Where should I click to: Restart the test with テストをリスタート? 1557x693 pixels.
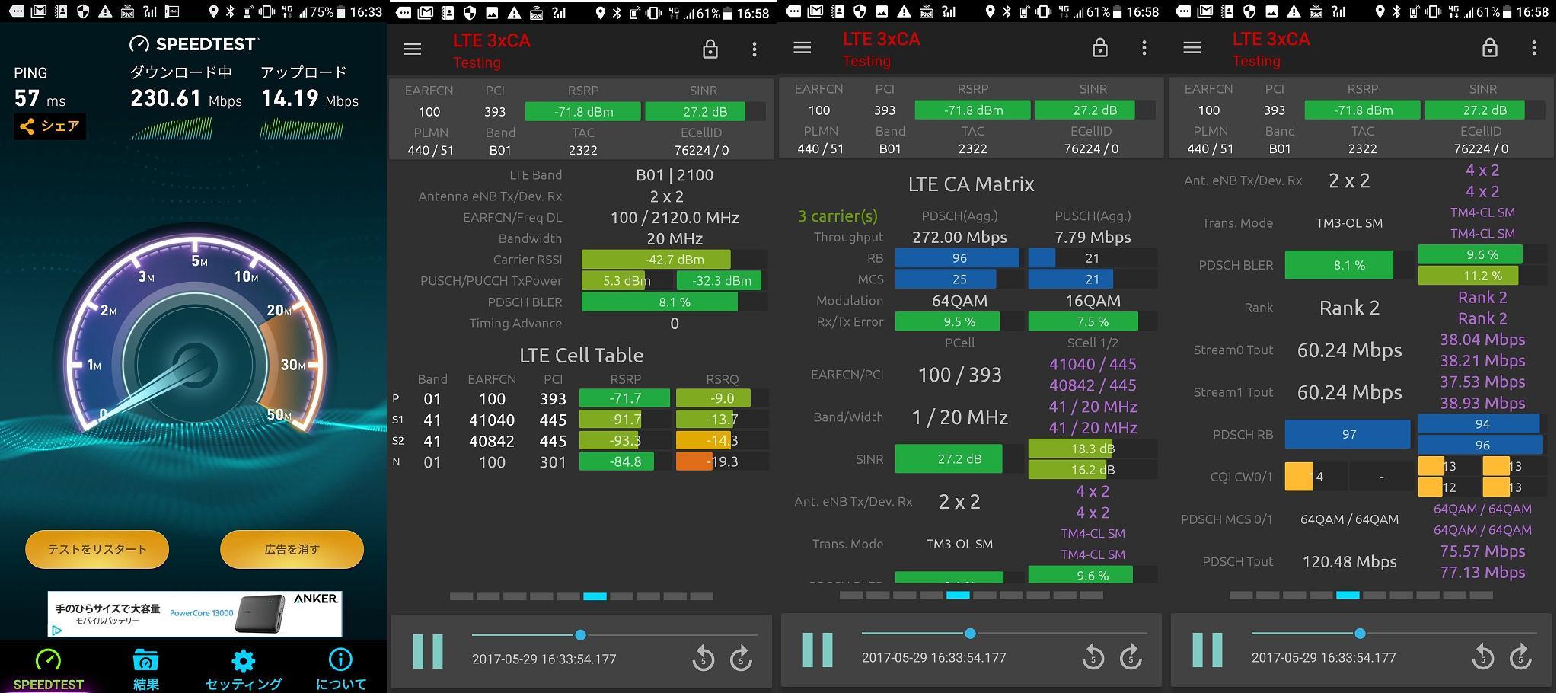pyautogui.click(x=97, y=549)
